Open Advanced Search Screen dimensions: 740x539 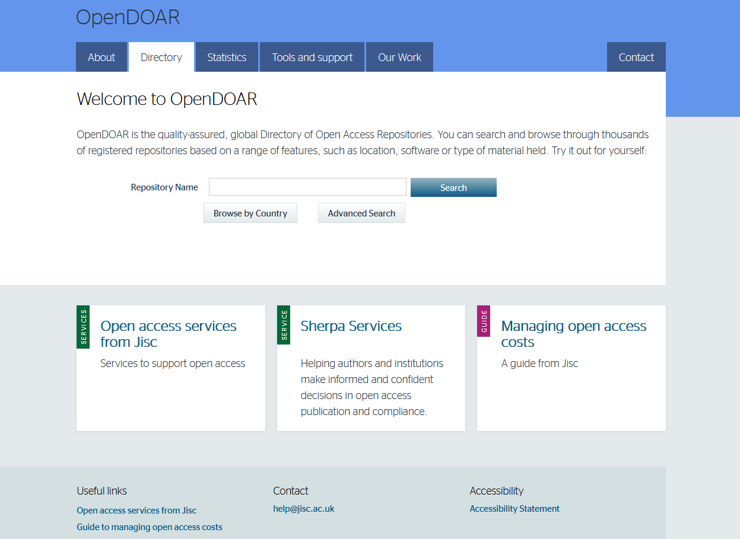(361, 213)
